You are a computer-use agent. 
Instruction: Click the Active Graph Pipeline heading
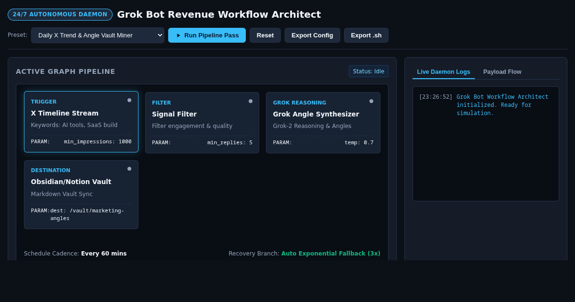66,71
